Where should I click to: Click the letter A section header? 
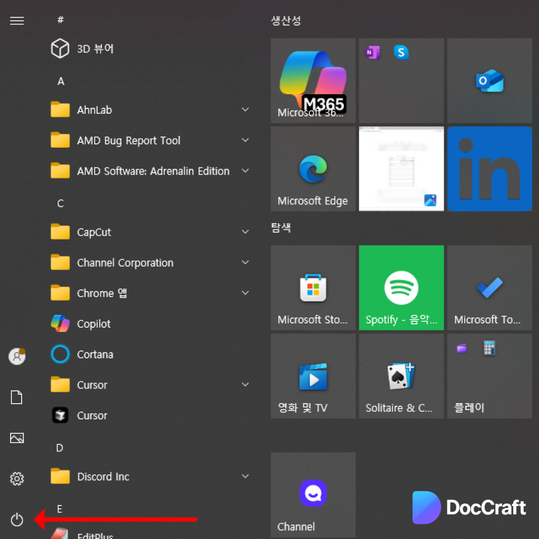point(61,81)
